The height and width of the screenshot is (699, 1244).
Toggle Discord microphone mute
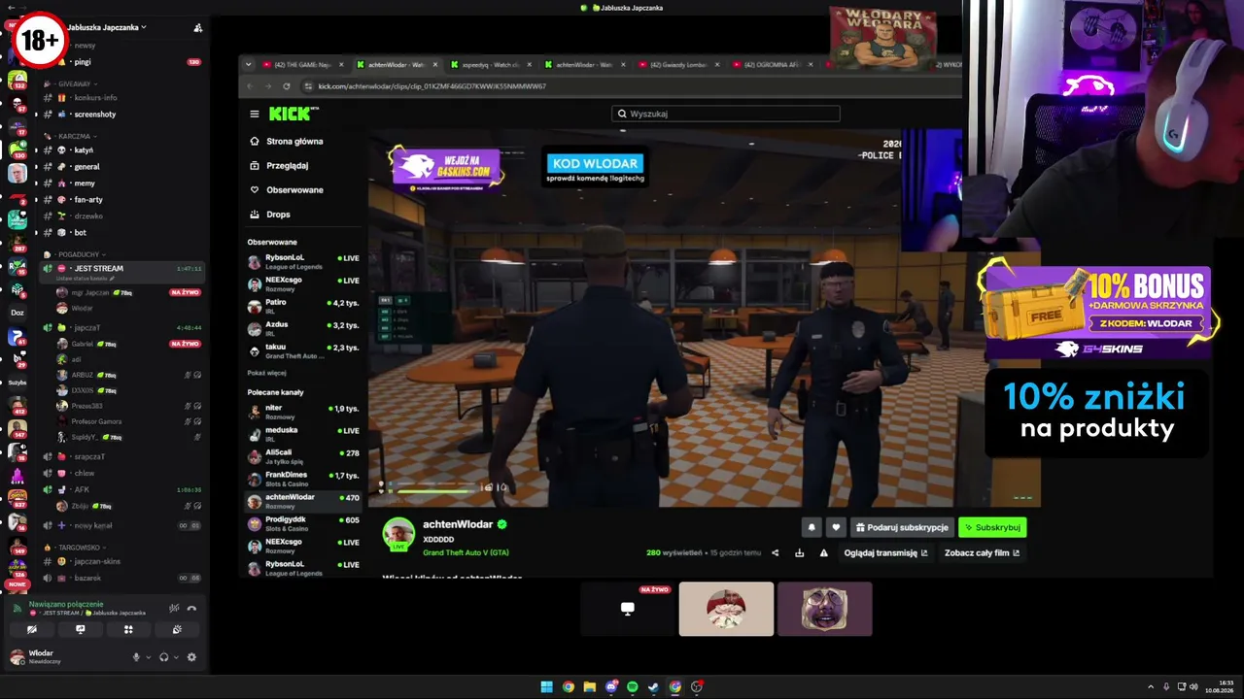coord(136,657)
